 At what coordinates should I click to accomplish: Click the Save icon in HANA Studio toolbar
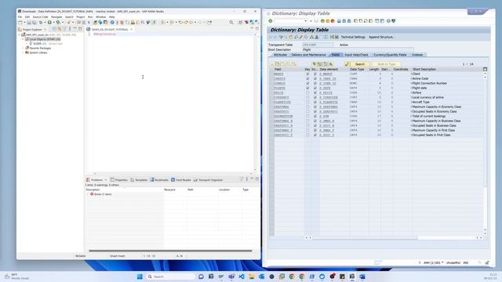[x=29, y=23]
